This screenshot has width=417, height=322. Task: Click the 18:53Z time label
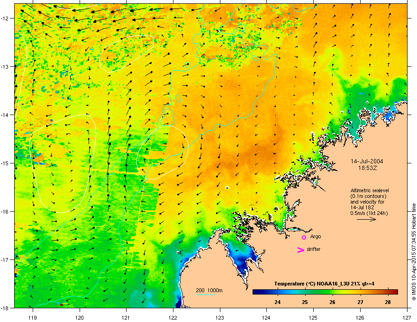tap(367, 168)
